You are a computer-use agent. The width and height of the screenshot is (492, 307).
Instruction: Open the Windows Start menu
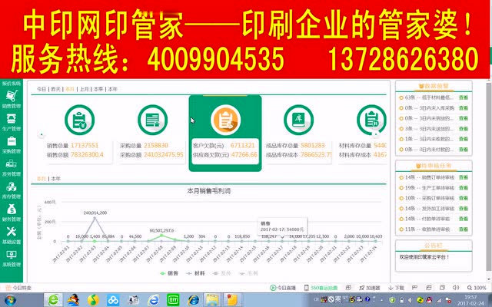10,300
